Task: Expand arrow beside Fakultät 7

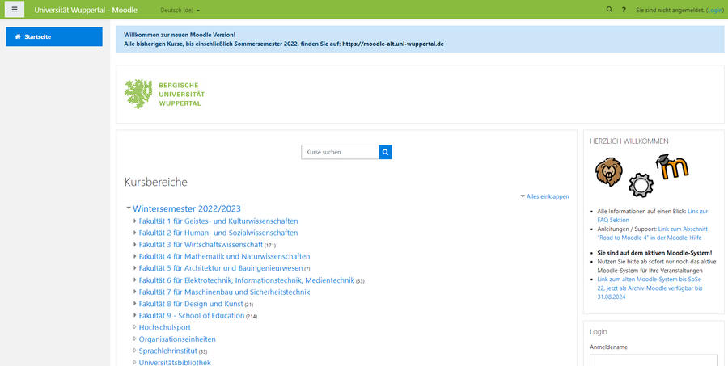Action: 134,292
